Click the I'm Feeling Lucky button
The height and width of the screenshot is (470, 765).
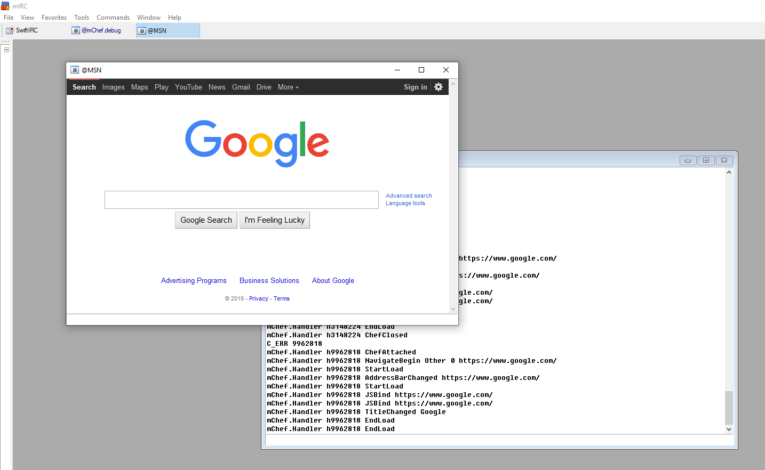[x=275, y=220]
